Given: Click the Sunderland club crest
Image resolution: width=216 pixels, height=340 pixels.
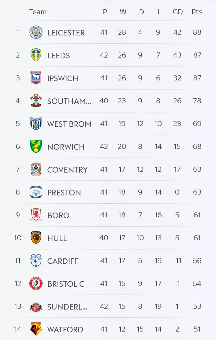Looking at the screenshot, I should click(x=36, y=307).
